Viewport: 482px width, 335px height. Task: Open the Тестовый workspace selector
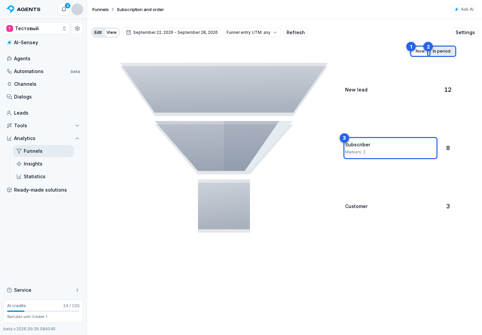37,28
